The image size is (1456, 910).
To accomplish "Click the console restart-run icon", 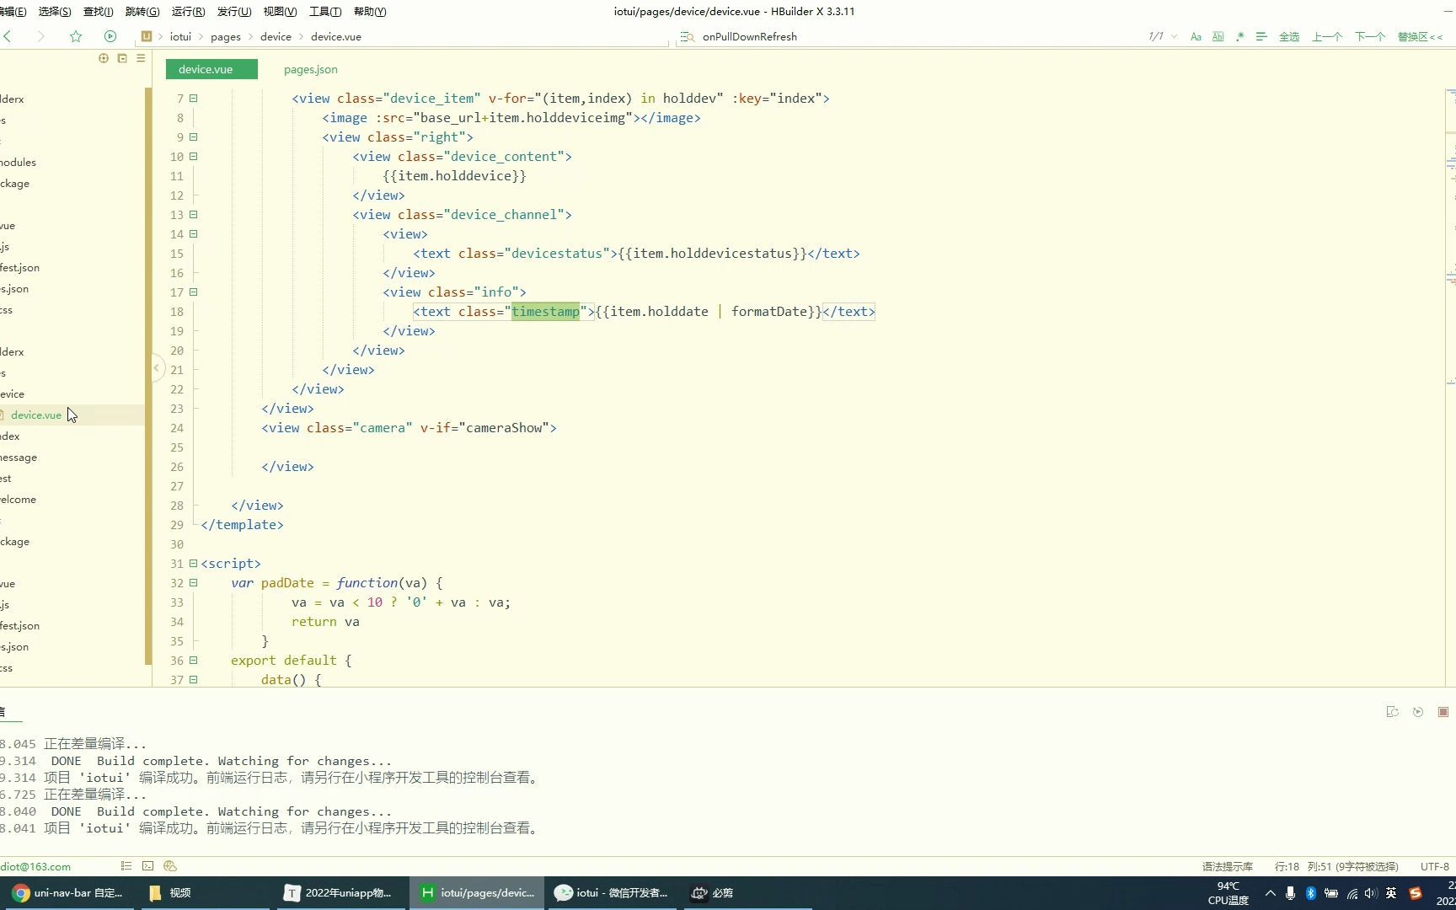I will 1392,712.
